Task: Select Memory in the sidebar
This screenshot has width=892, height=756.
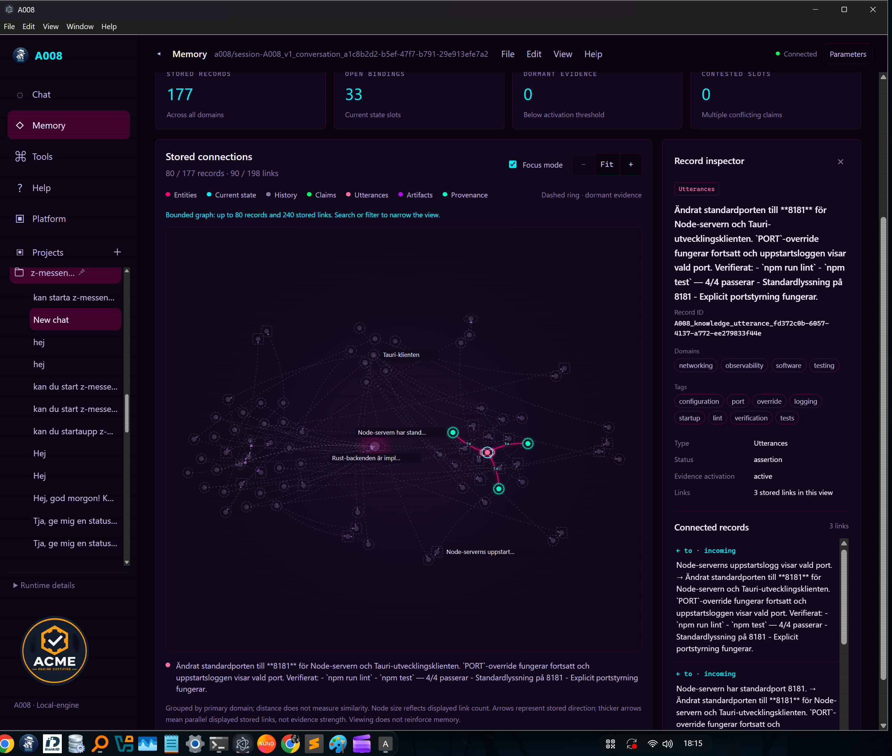Action: [x=69, y=125]
